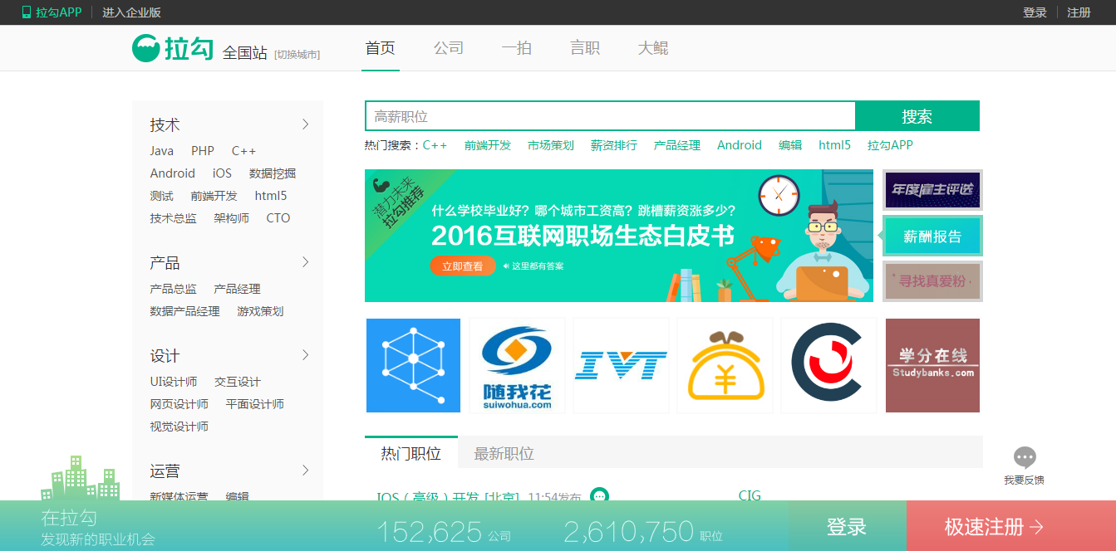Open the 公司 navigation tab
The width and height of the screenshot is (1116, 551).
(x=449, y=48)
